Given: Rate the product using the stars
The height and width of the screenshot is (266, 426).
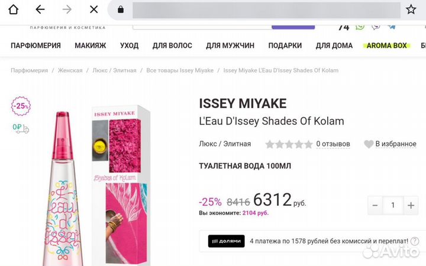Looking at the screenshot, I should pyautogui.click(x=289, y=144).
